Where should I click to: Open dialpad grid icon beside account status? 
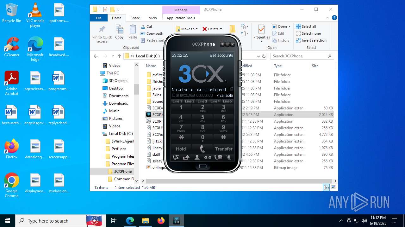pyautogui.click(x=231, y=90)
